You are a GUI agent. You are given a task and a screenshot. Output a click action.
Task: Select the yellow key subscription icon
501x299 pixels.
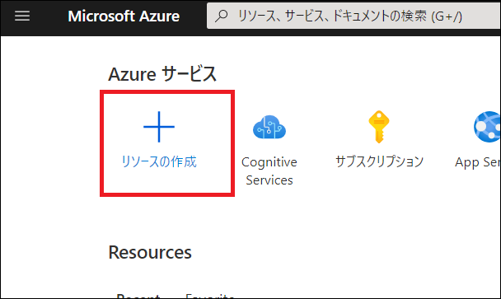click(379, 127)
